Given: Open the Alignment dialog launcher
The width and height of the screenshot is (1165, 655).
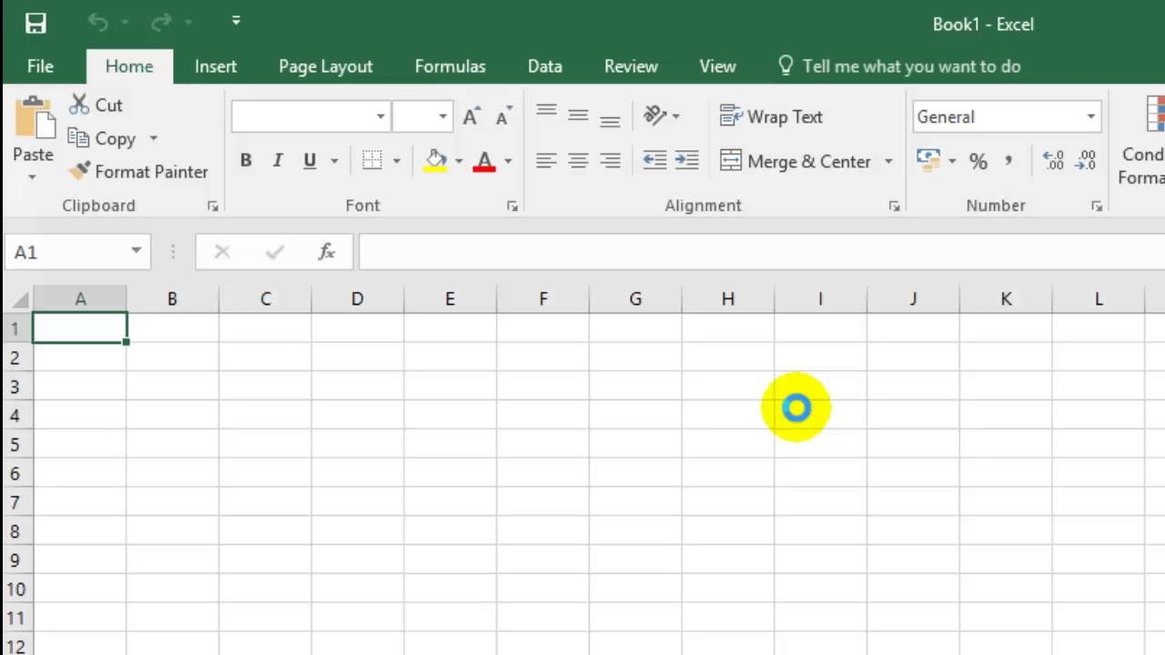Looking at the screenshot, I should pos(894,206).
